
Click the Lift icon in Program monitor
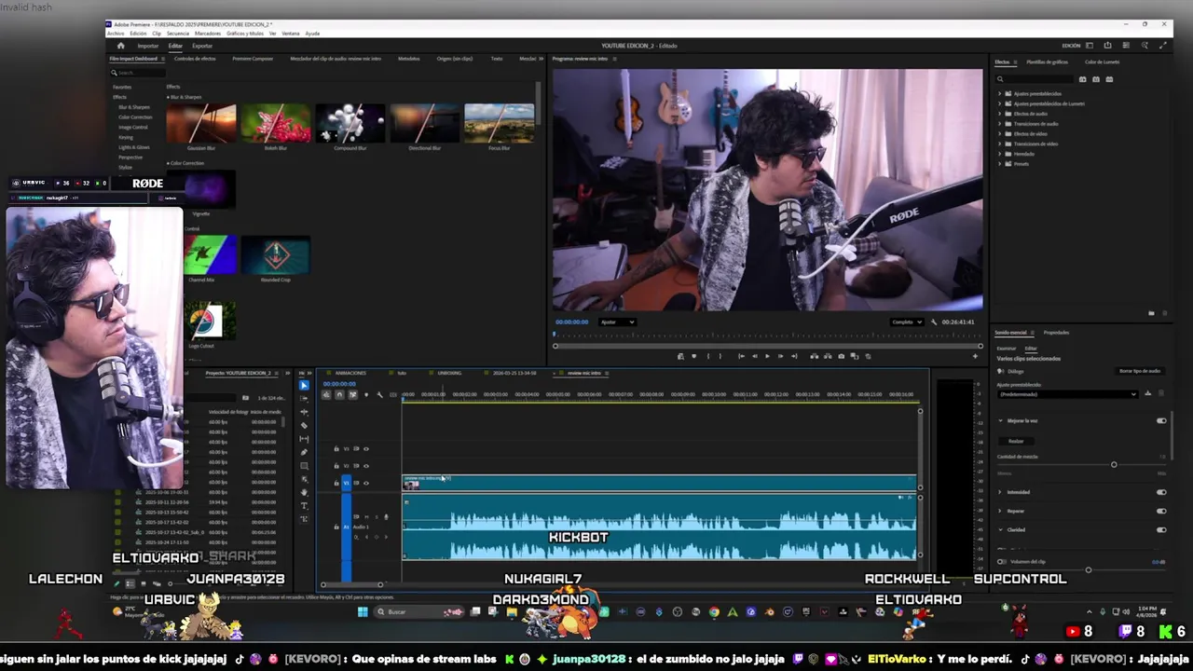point(815,356)
